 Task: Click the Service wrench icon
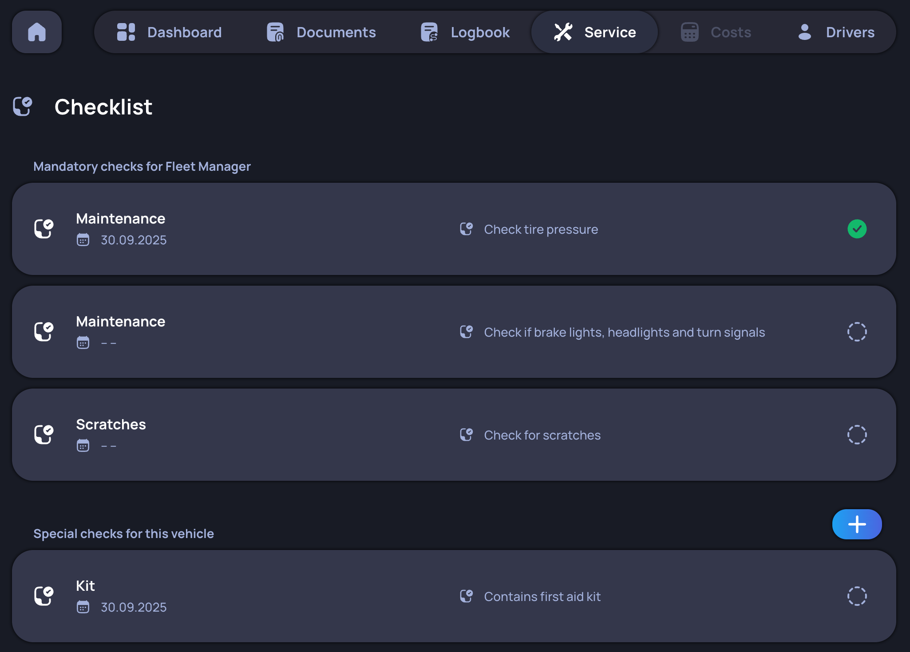(x=563, y=31)
